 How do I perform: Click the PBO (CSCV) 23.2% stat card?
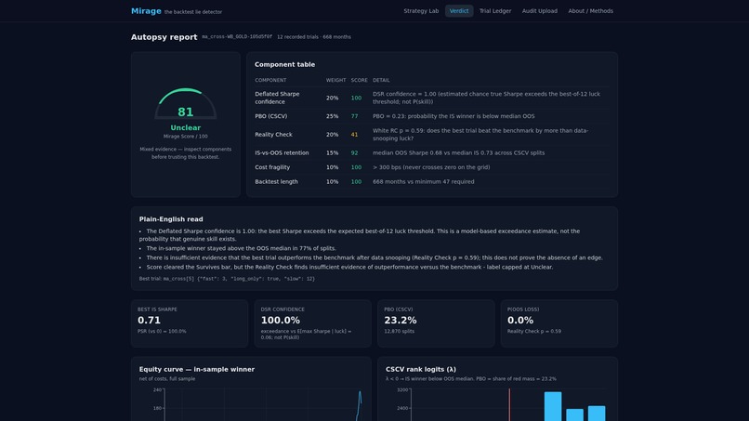(x=436, y=323)
